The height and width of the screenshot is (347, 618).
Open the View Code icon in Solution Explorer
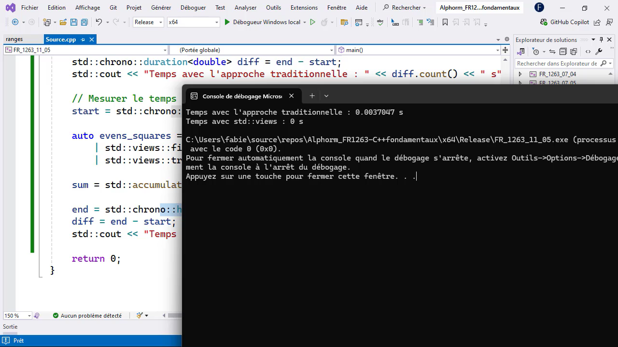click(589, 51)
